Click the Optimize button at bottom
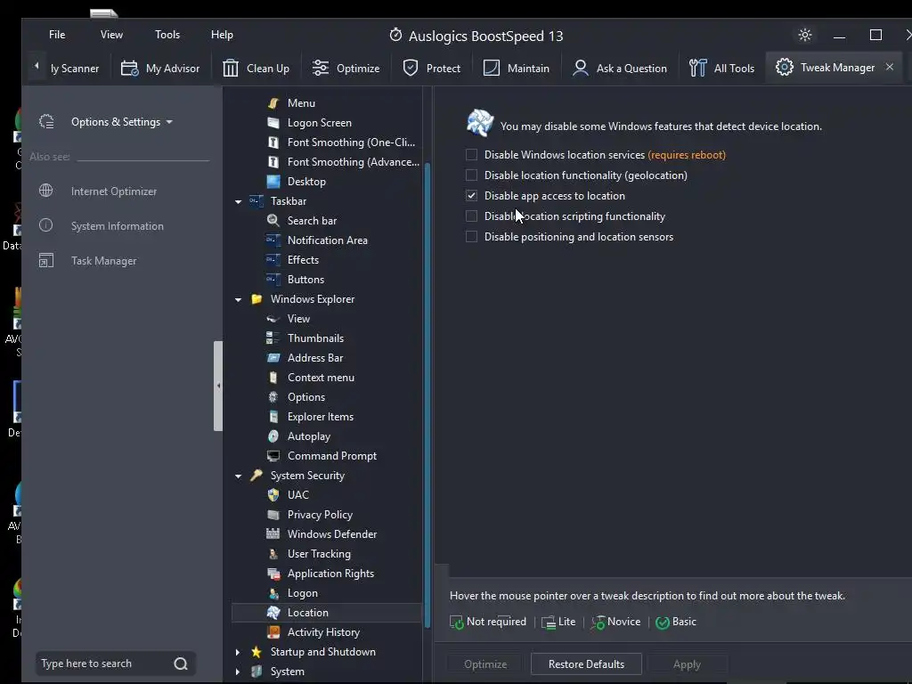Screen dimensions: 912x684 tap(485, 664)
